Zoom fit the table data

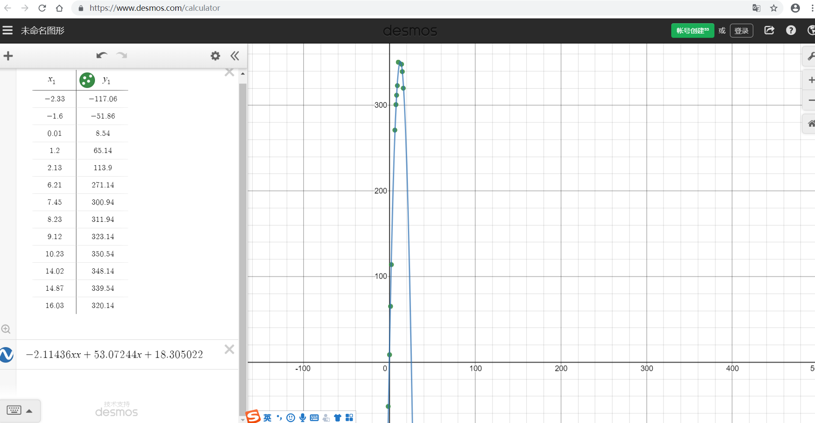[6, 329]
